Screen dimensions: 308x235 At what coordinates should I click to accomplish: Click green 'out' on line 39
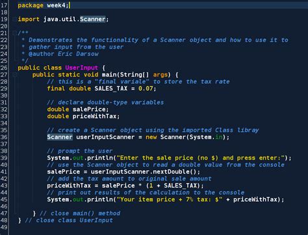[x=78, y=158]
